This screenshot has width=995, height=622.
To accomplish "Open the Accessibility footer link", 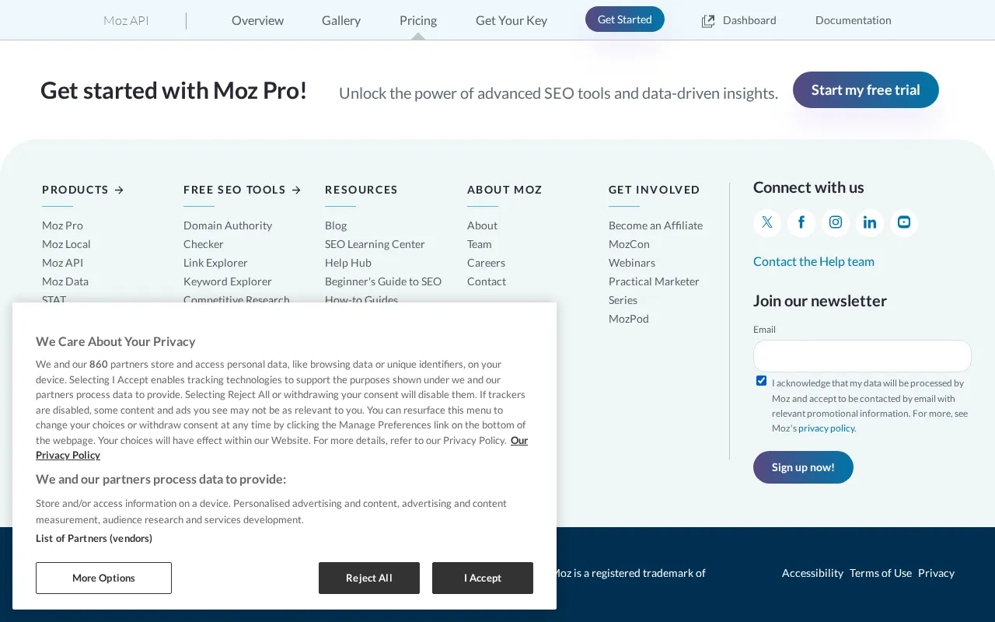I will pyautogui.click(x=812, y=573).
